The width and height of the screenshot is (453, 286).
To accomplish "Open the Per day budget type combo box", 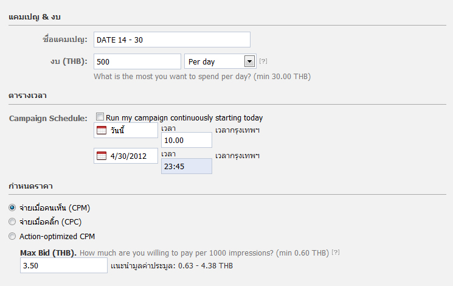I will coord(220,61).
